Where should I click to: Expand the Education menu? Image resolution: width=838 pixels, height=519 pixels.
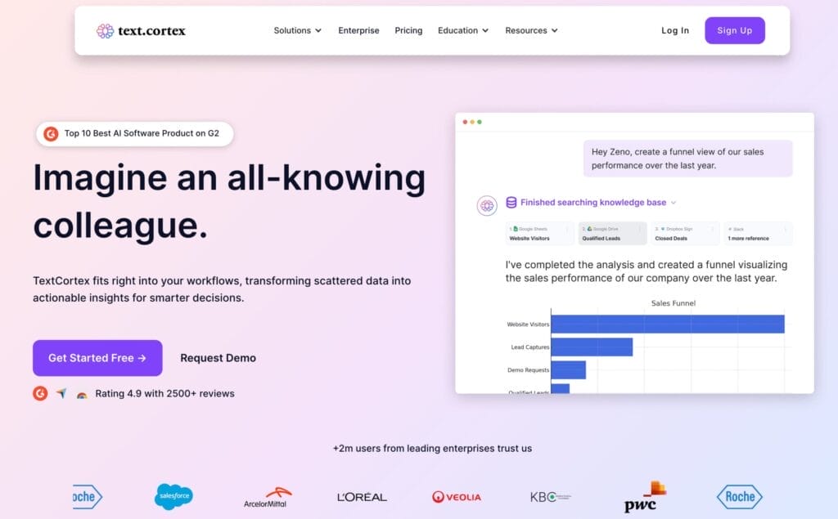(x=463, y=30)
